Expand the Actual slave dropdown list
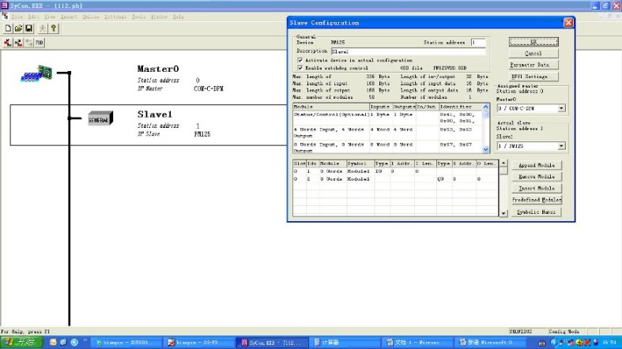The height and width of the screenshot is (349, 622). tap(562, 146)
